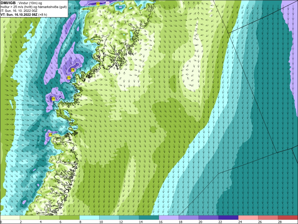Click the 6–8 m/s olive green legend swatch

pyautogui.click(x=69, y=217)
